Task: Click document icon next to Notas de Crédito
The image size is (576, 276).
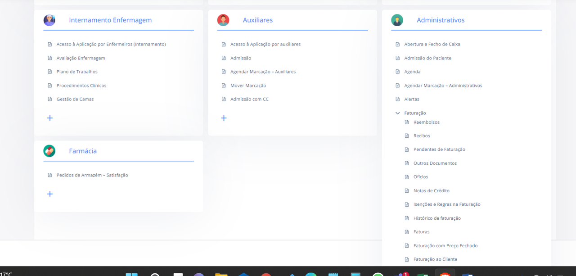Action: (407, 191)
